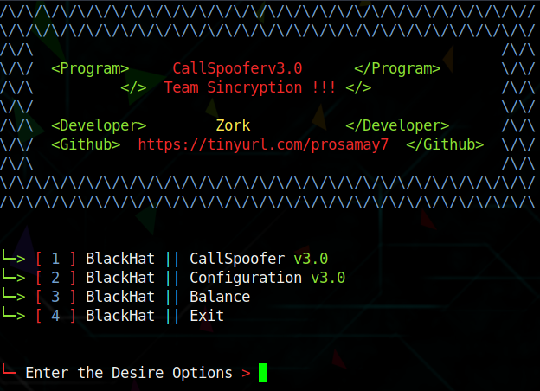This screenshot has width=540, height=391.
Task: Click the red arrow before Enter prompt
Action: (x=9, y=369)
